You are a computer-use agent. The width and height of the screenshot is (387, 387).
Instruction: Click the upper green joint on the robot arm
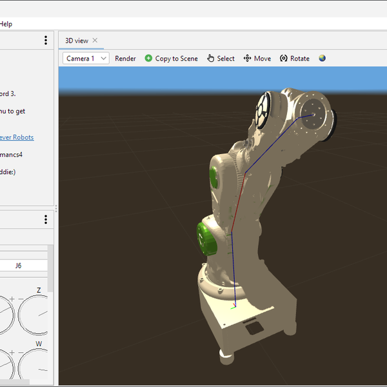point(214,179)
